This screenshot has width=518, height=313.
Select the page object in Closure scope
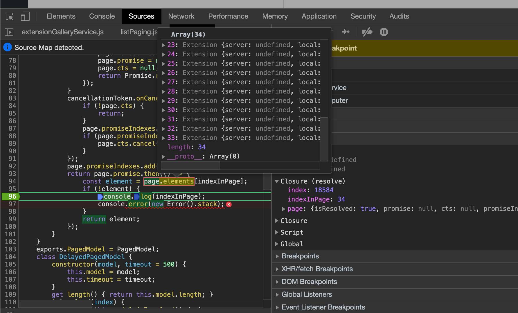296,208
